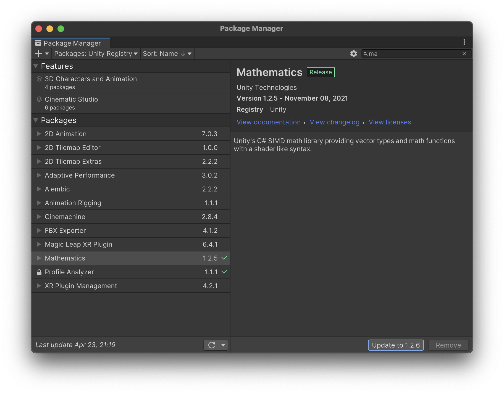Expand the 2D Animation package versions
504x394 pixels.
coord(39,134)
